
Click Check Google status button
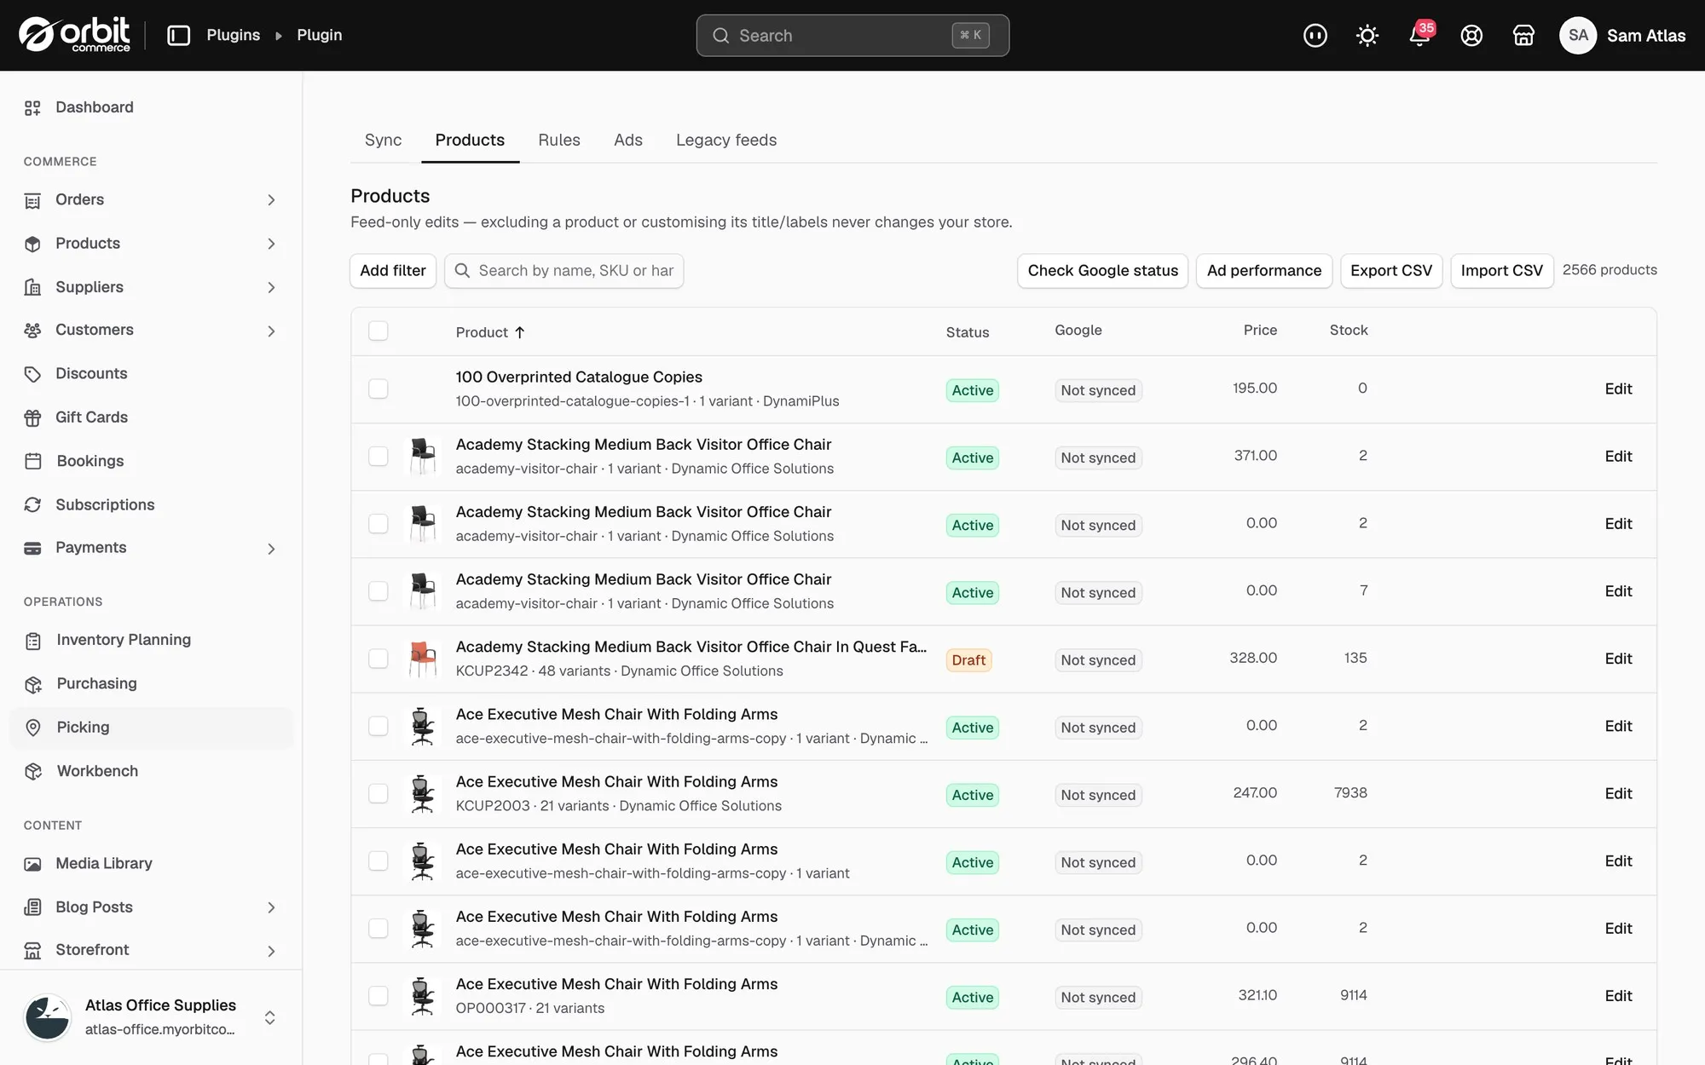click(x=1102, y=271)
